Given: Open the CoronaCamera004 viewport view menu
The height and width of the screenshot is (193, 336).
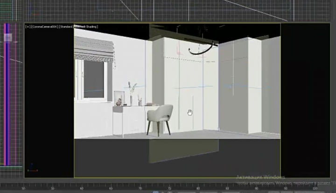Looking at the screenshot, I should [44, 27].
